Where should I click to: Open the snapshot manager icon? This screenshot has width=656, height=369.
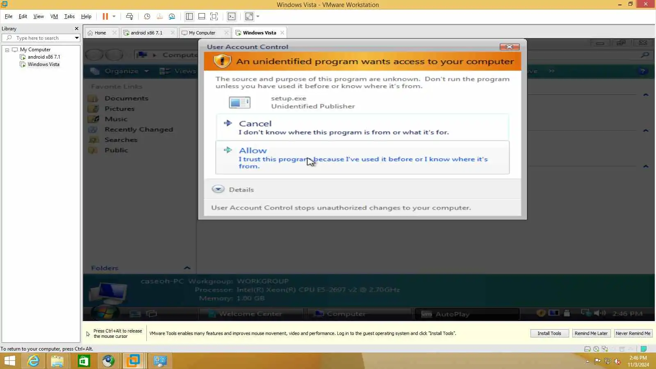click(x=172, y=16)
